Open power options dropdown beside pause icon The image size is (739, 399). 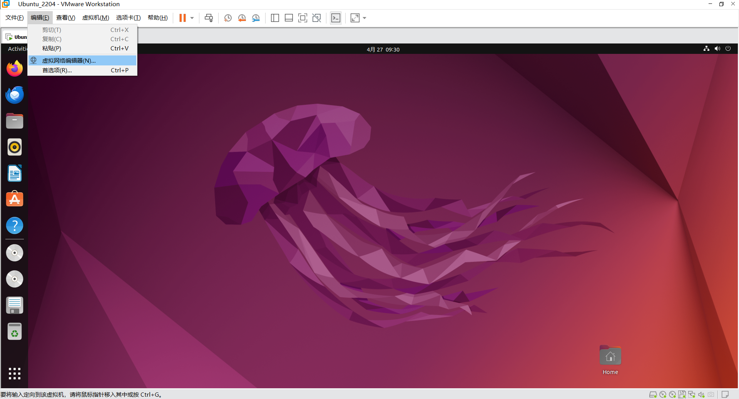[192, 18]
